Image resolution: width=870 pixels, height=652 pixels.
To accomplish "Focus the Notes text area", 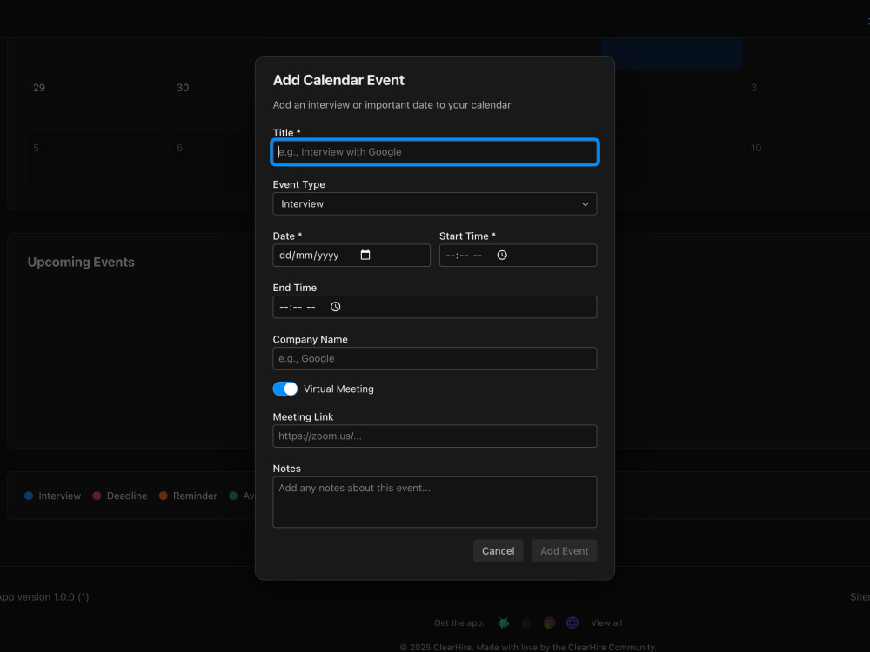I will [435, 502].
